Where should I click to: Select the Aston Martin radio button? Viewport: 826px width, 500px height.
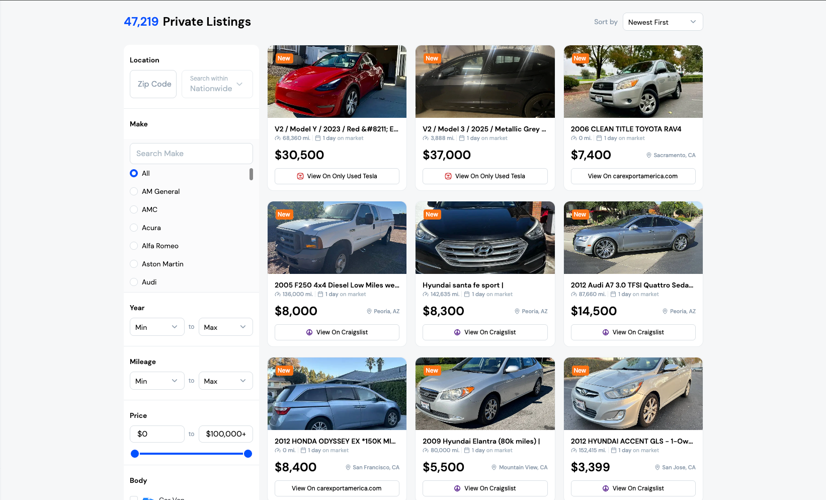click(134, 264)
